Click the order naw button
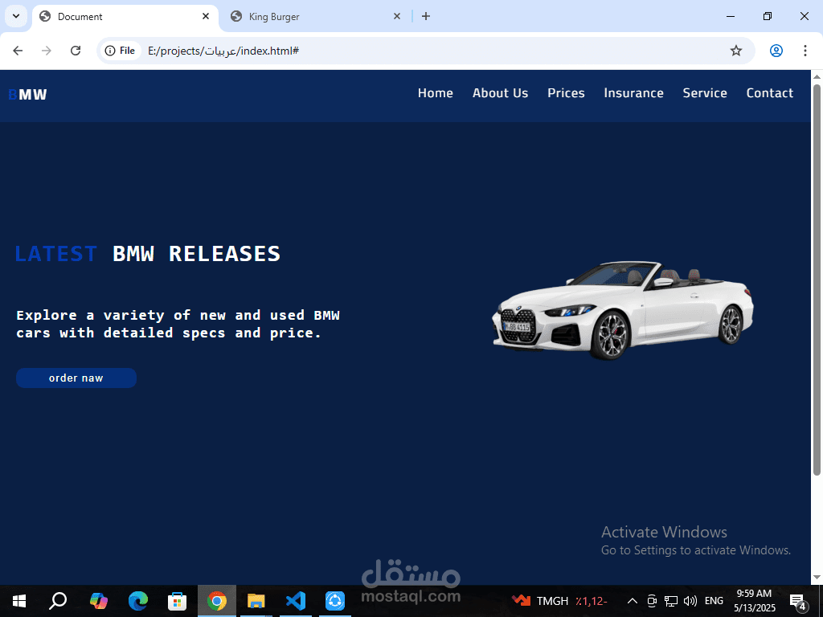Image resolution: width=823 pixels, height=617 pixels. [76, 378]
